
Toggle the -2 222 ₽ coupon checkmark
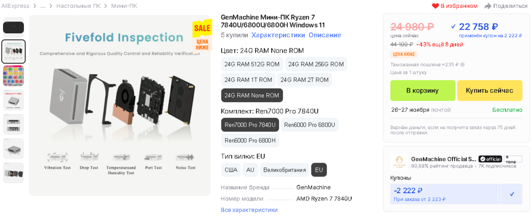(512, 194)
